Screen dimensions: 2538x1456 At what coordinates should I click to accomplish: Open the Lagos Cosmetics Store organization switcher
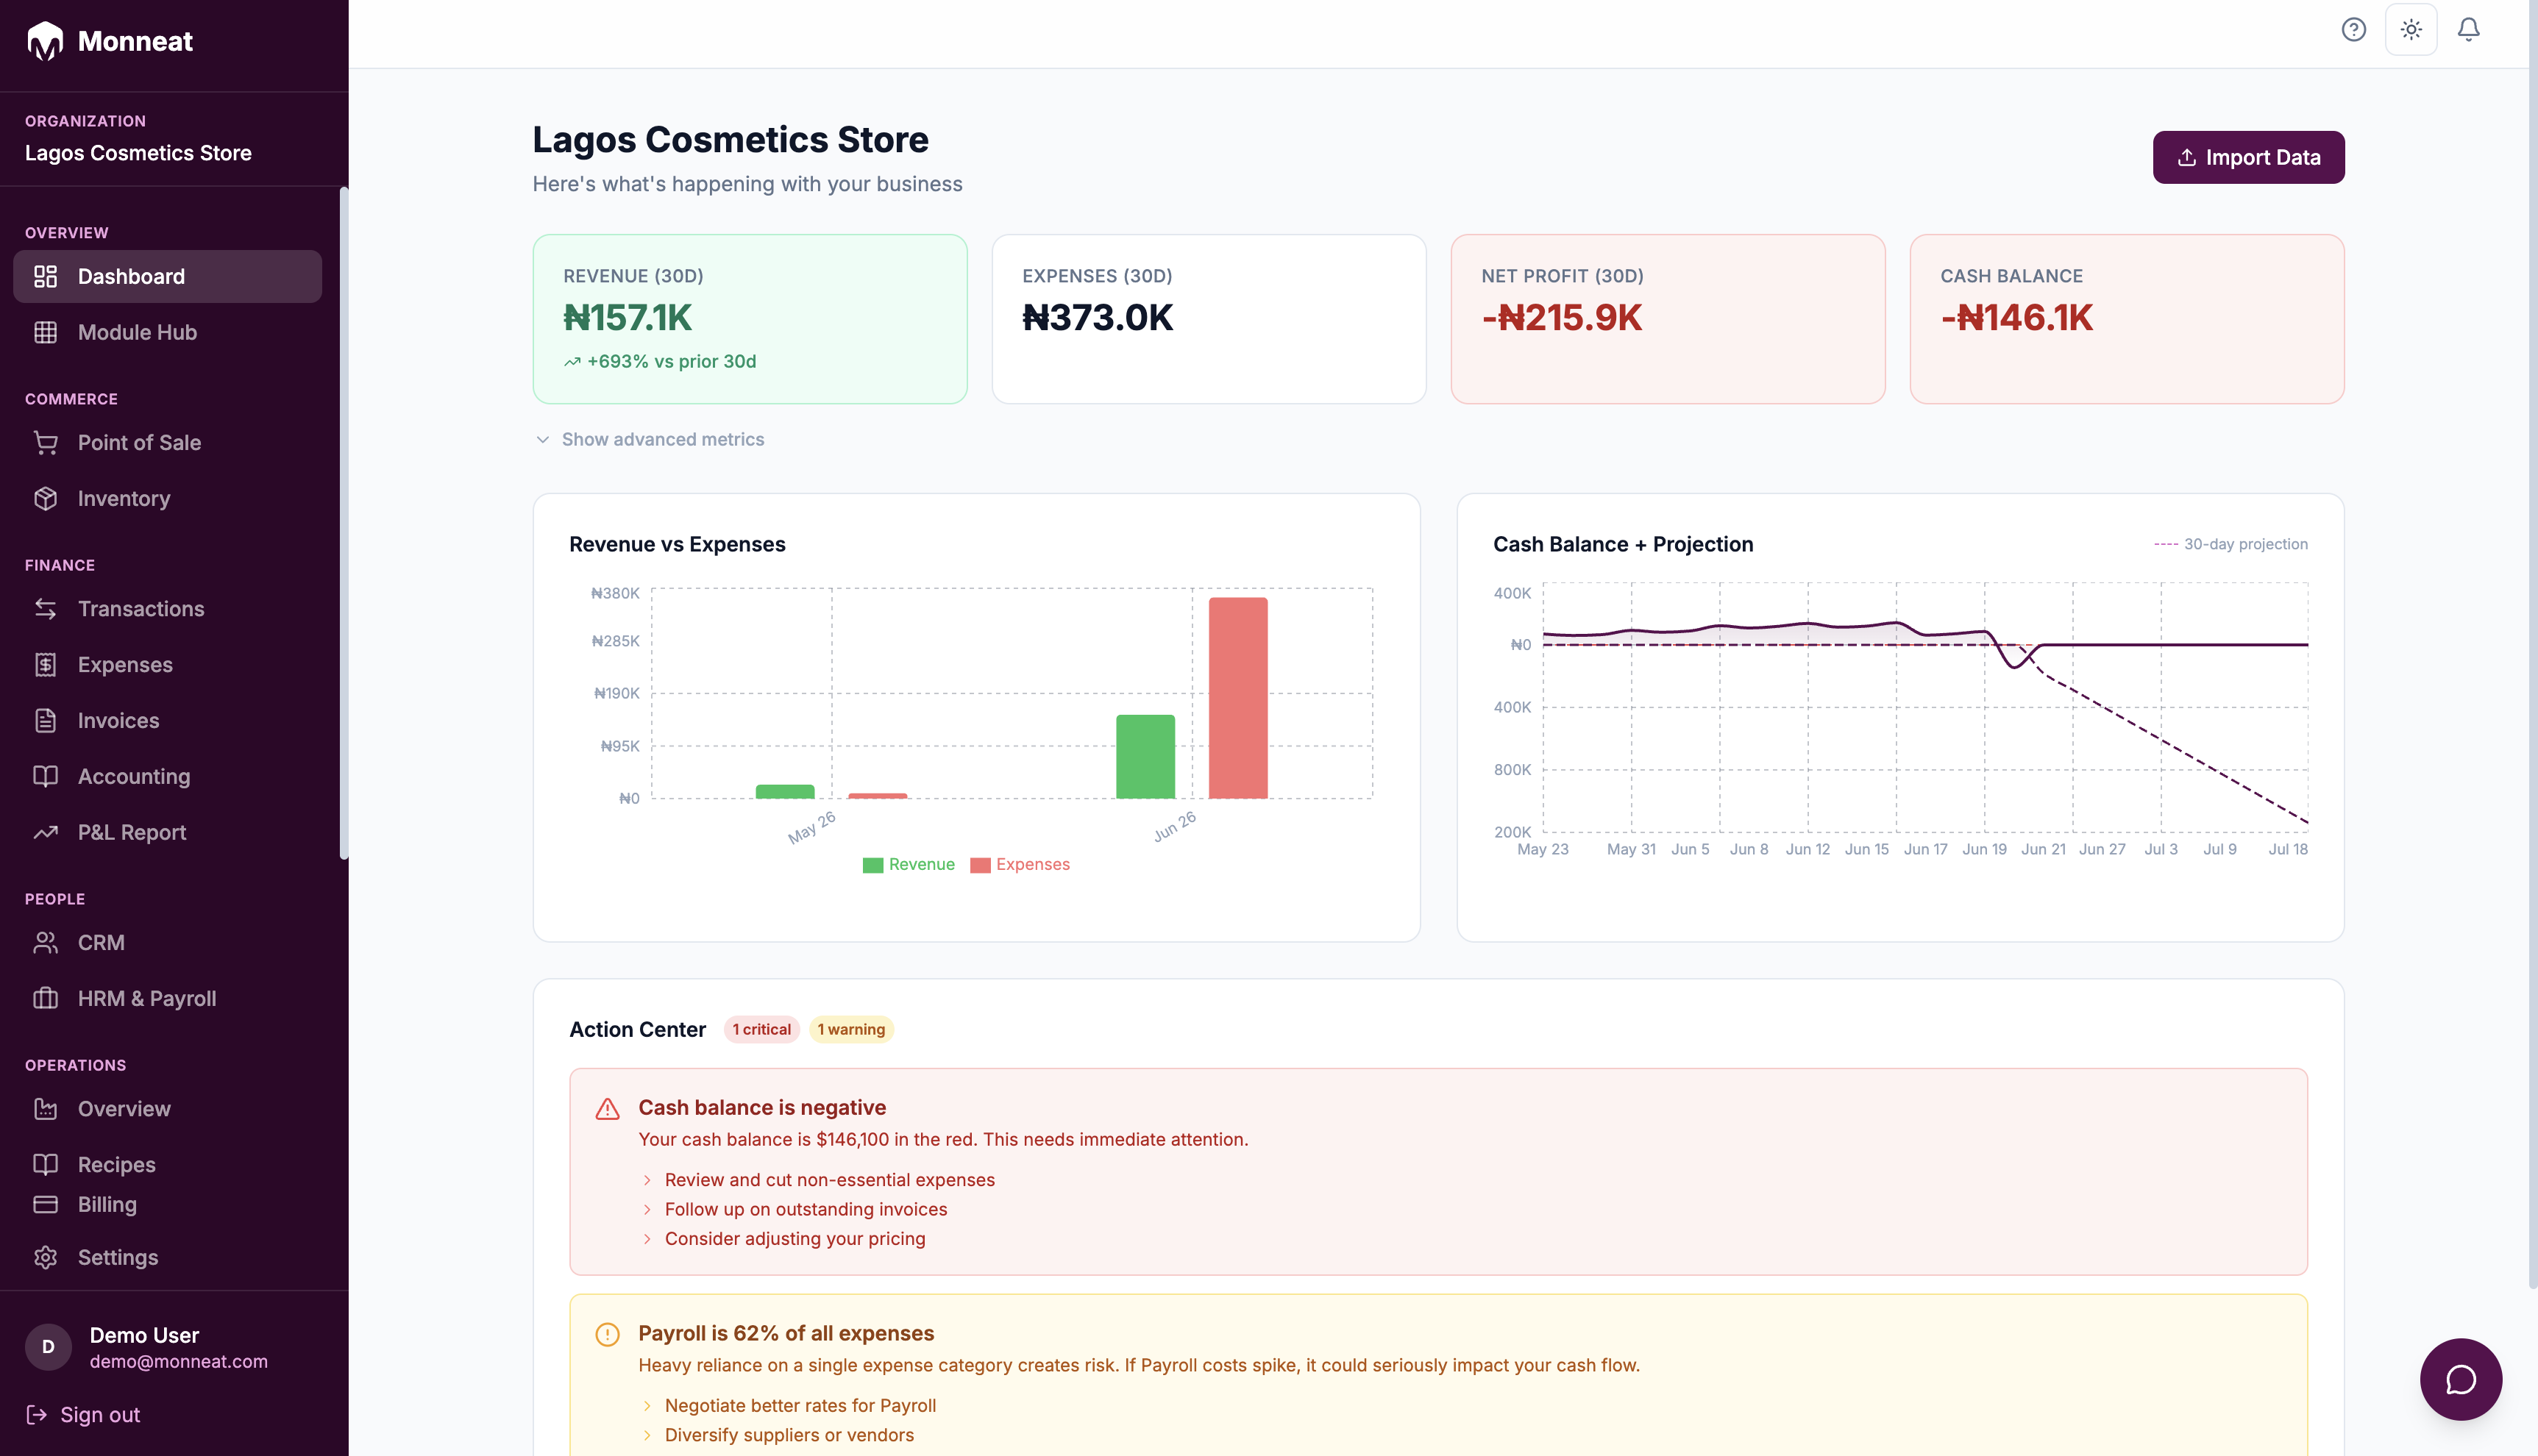(x=138, y=153)
